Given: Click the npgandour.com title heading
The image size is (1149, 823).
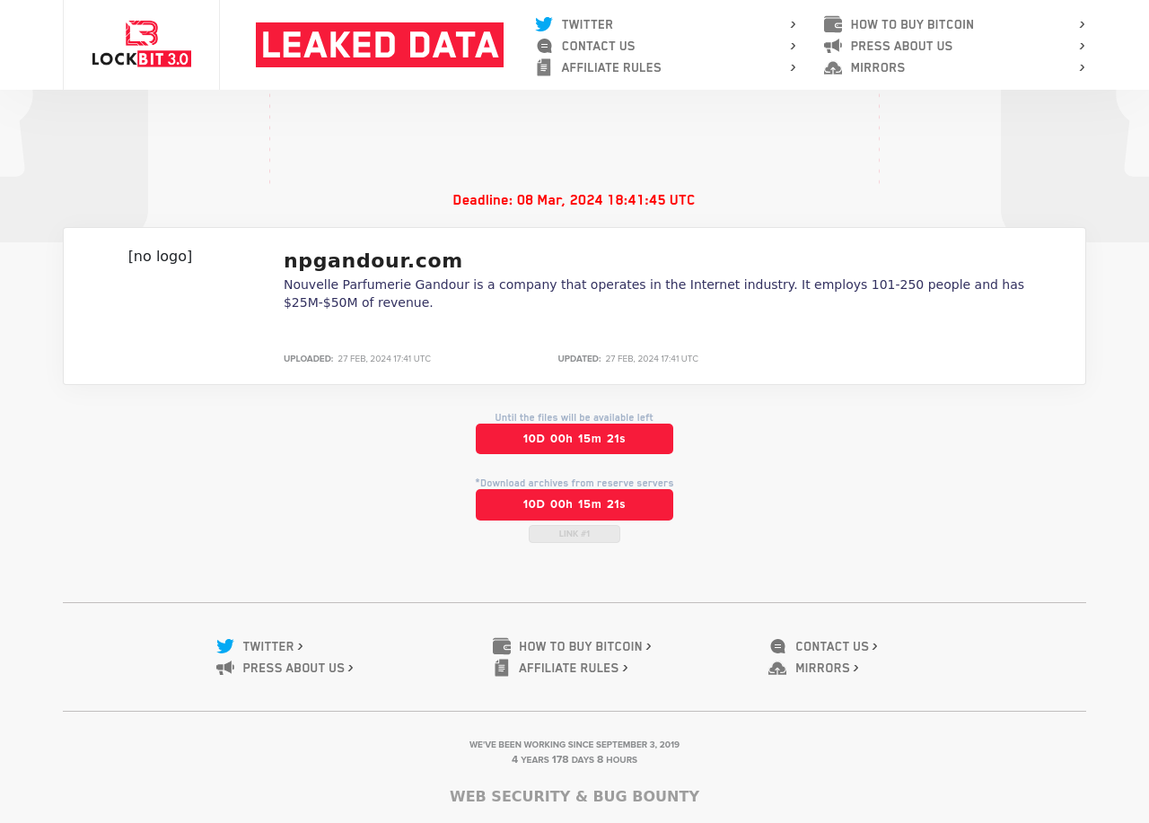Looking at the screenshot, I should pyautogui.click(x=373, y=260).
